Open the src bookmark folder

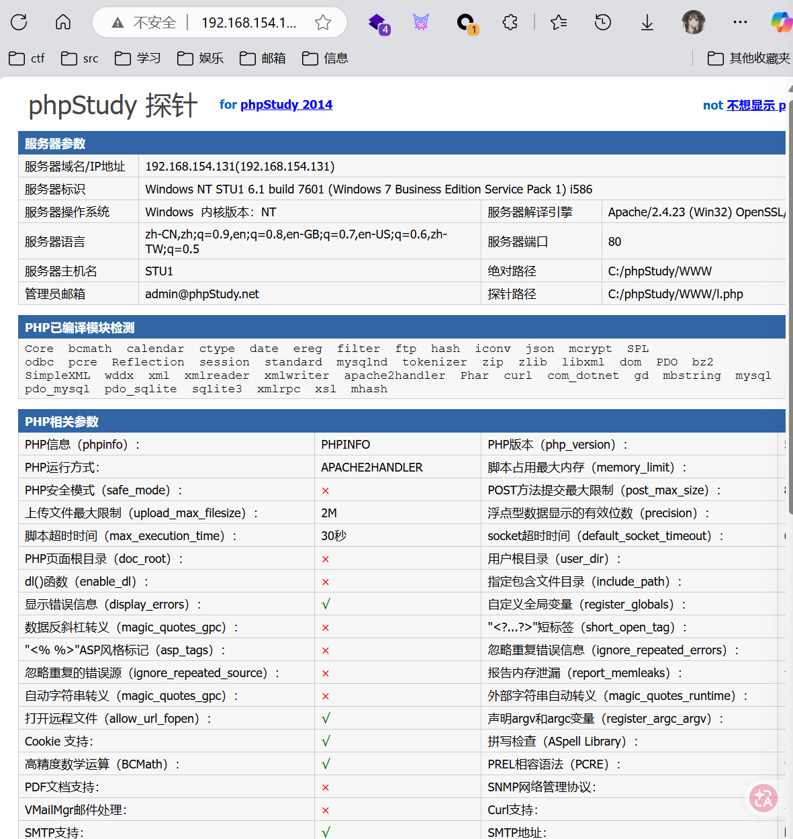click(79, 58)
